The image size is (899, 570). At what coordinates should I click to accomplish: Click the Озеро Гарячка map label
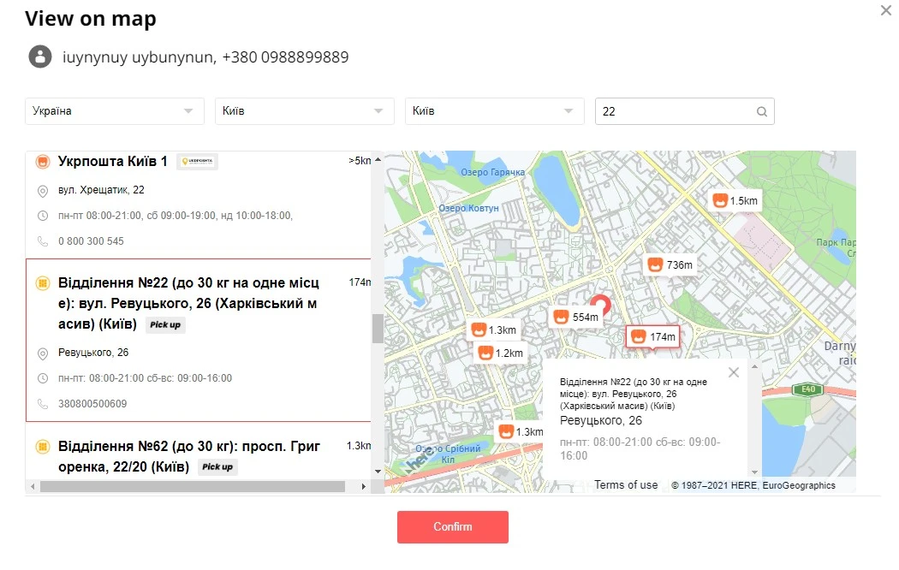(492, 172)
